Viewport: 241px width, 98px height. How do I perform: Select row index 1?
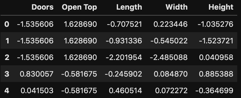point(7,41)
